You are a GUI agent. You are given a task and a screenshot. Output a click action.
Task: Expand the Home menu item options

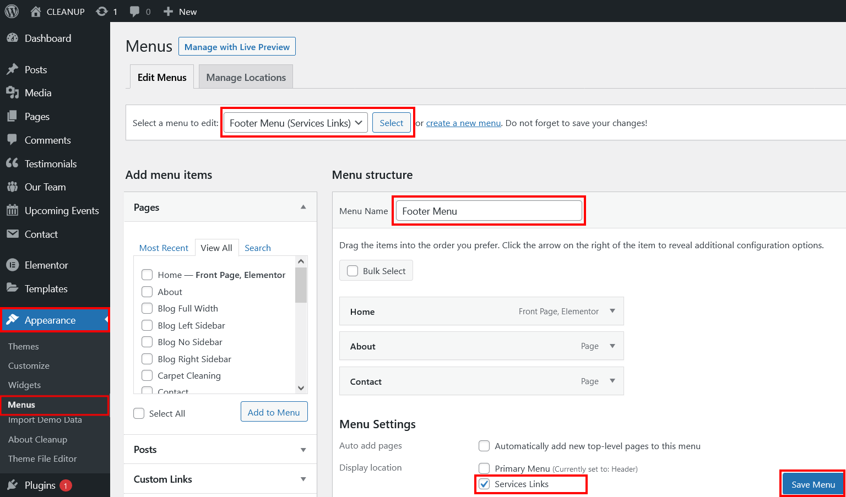[612, 312]
